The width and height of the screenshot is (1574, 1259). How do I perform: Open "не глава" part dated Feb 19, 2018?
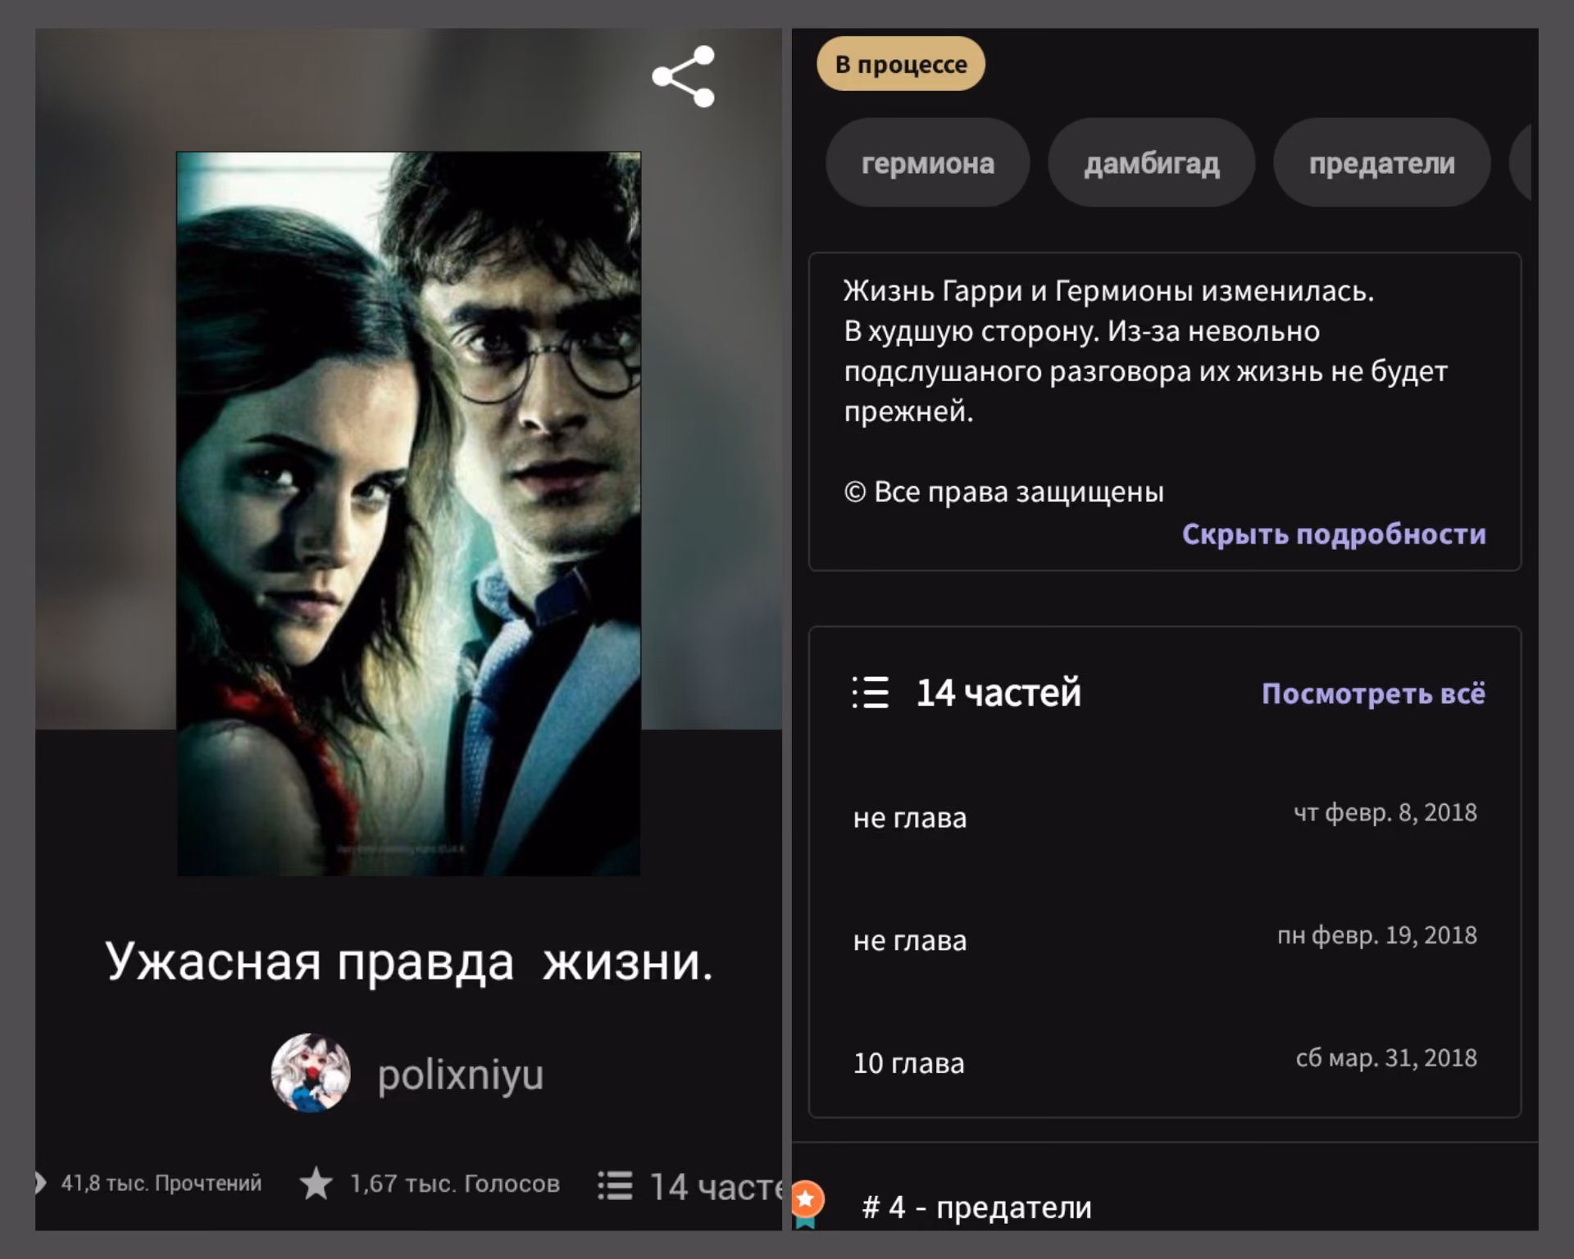(x=1165, y=939)
